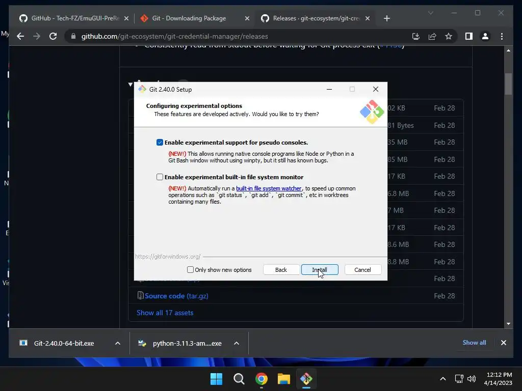Enable experimental built-in file system monitor
This screenshot has height=391, width=522.
point(160,177)
